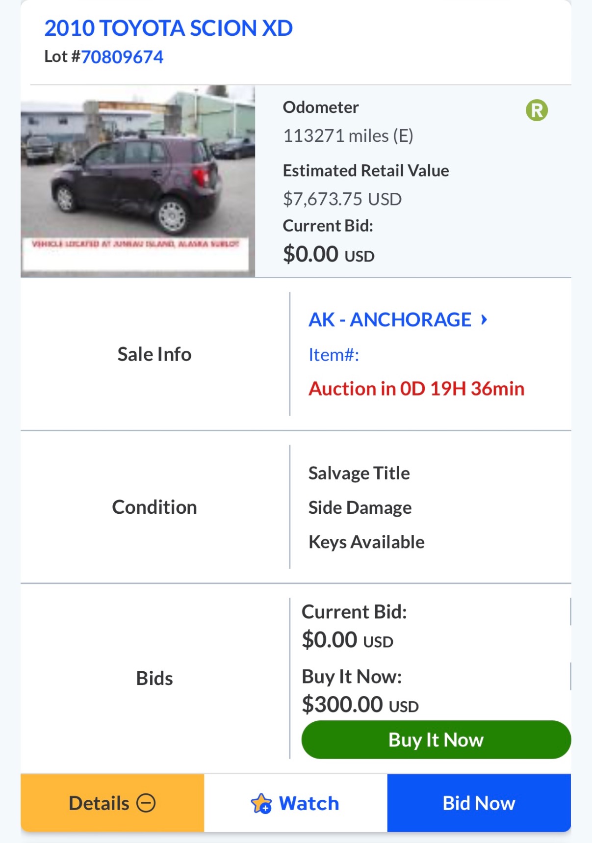Click the $300.00 Buy It Now price
The height and width of the screenshot is (843, 592).
click(x=360, y=705)
